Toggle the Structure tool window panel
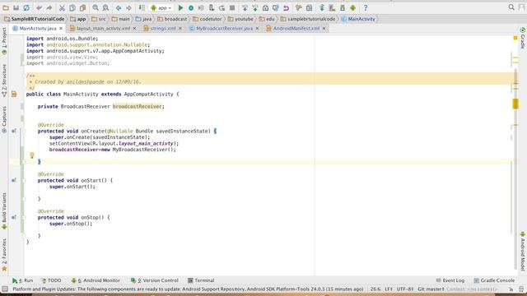Image resolution: width=527 pixels, height=296 pixels. point(4,81)
